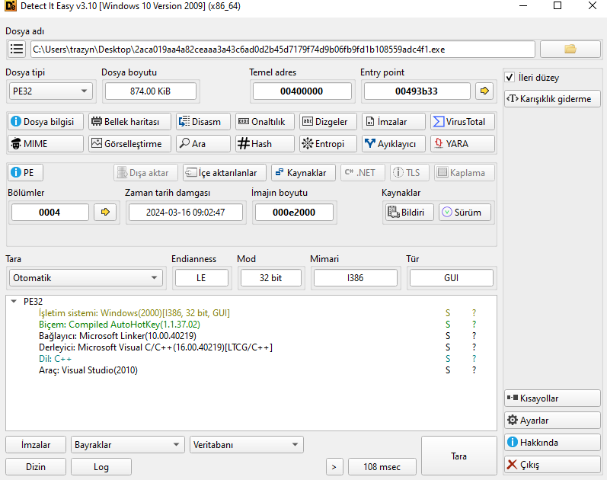Open the file browse folder icon

click(x=570, y=49)
